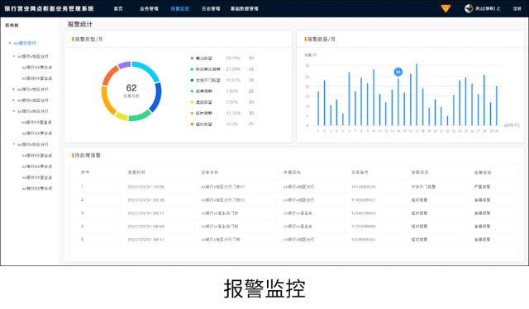Collapse the fourth 地区分行 branch arrow

pyautogui.click(x=14, y=111)
